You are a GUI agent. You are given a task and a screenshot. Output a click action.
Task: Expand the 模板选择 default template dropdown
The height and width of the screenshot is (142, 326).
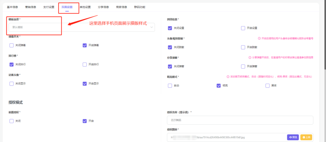(82, 27)
